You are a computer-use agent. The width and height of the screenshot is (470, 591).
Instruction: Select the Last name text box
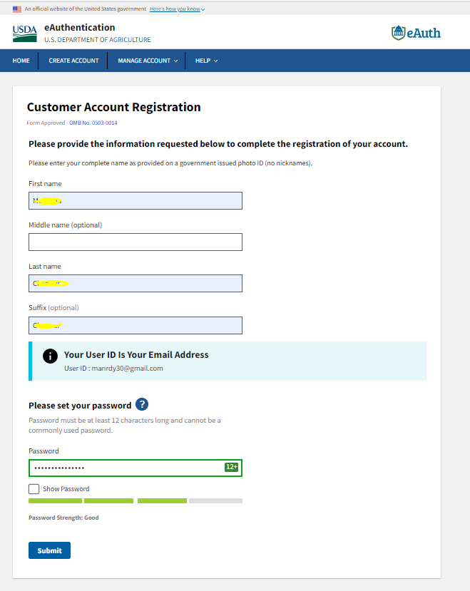136,284
